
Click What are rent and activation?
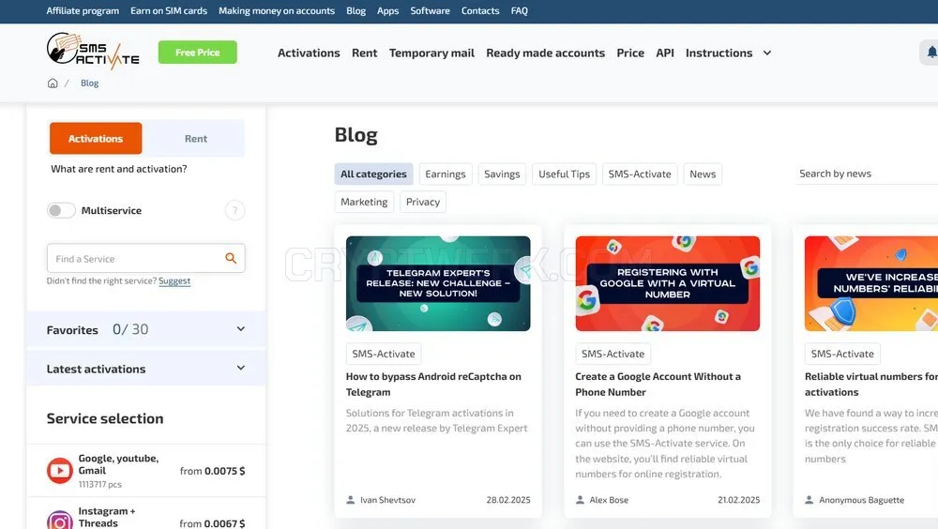coord(118,169)
